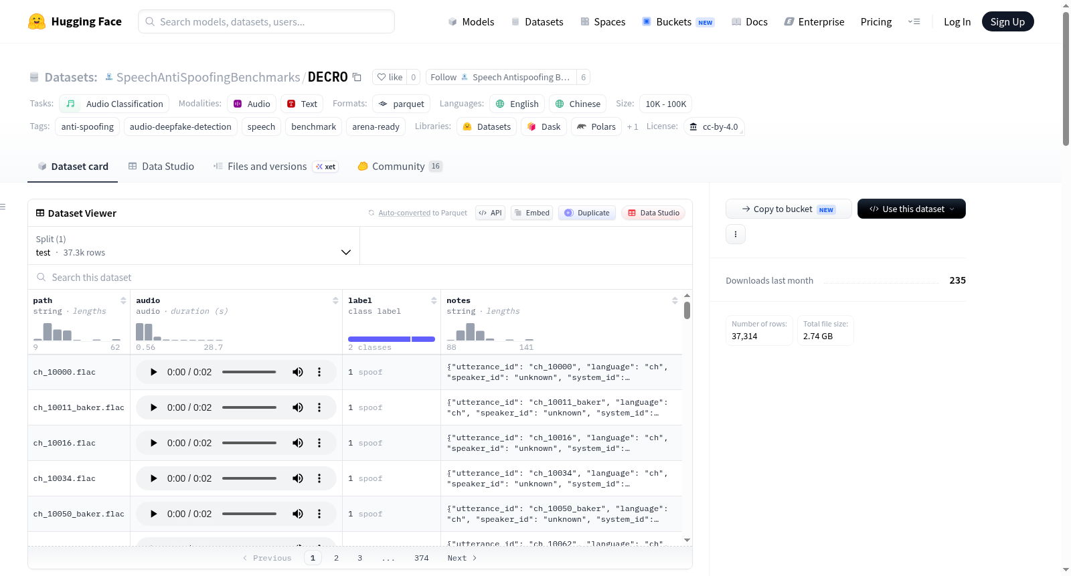Open Files and versions tab
Image resolution: width=1071 pixels, height=576 pixels.
(276, 166)
